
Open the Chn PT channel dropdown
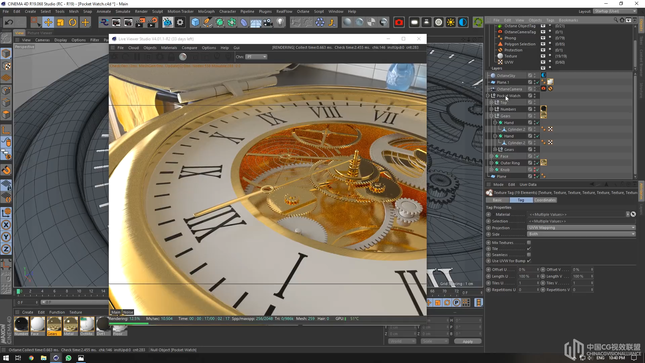pos(256,57)
